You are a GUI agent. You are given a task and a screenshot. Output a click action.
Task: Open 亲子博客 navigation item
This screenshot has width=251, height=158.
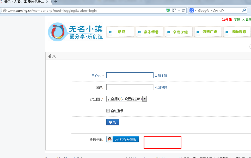[149, 32]
